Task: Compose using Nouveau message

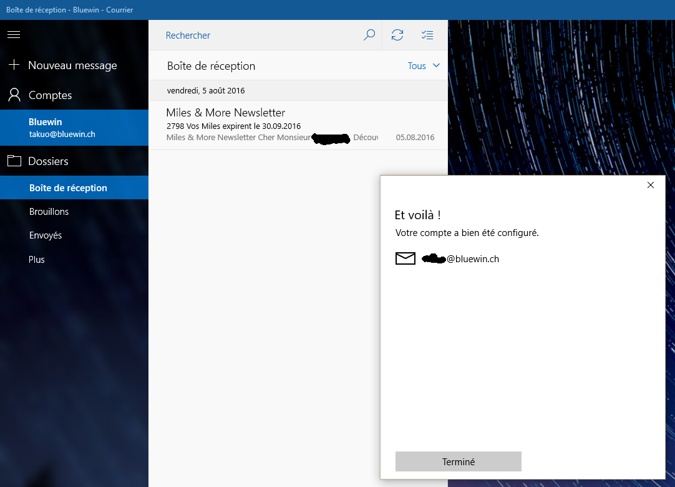Action: coord(72,65)
